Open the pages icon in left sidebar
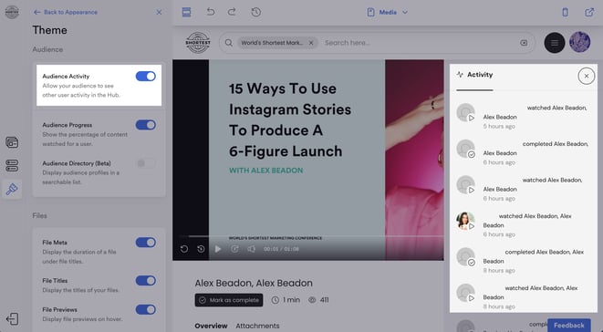The width and height of the screenshot is (603, 332). coord(12,142)
